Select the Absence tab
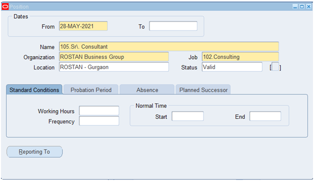This screenshot has width=314, height=181. point(147,89)
